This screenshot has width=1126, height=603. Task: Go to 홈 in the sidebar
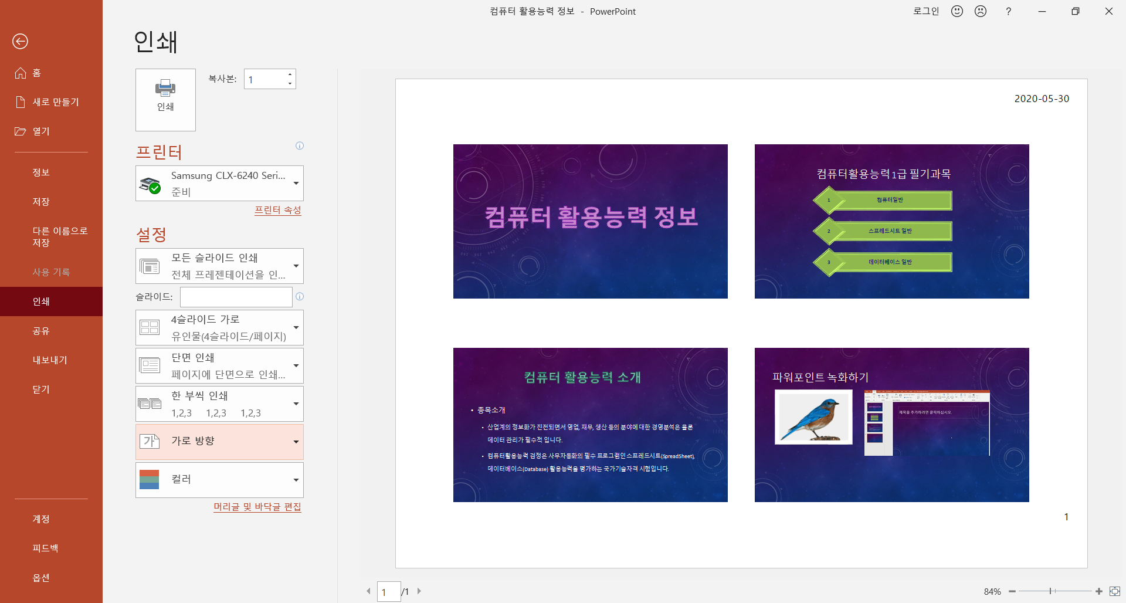click(x=51, y=73)
